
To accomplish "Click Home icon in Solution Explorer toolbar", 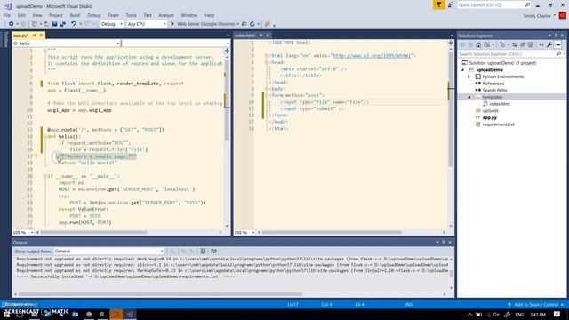I will (478, 44).
